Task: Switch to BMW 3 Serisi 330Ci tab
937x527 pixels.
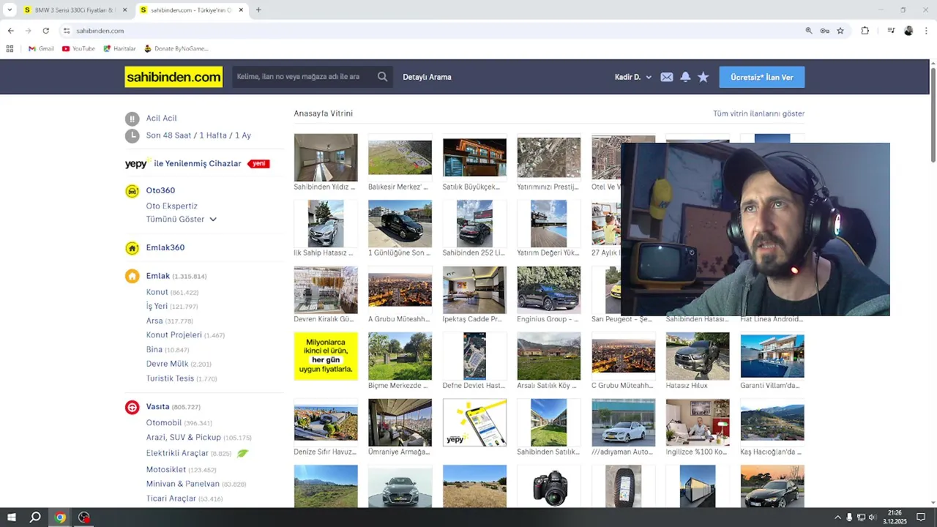Action: 75,10
